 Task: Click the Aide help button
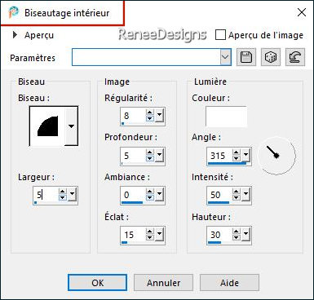[x=229, y=283]
